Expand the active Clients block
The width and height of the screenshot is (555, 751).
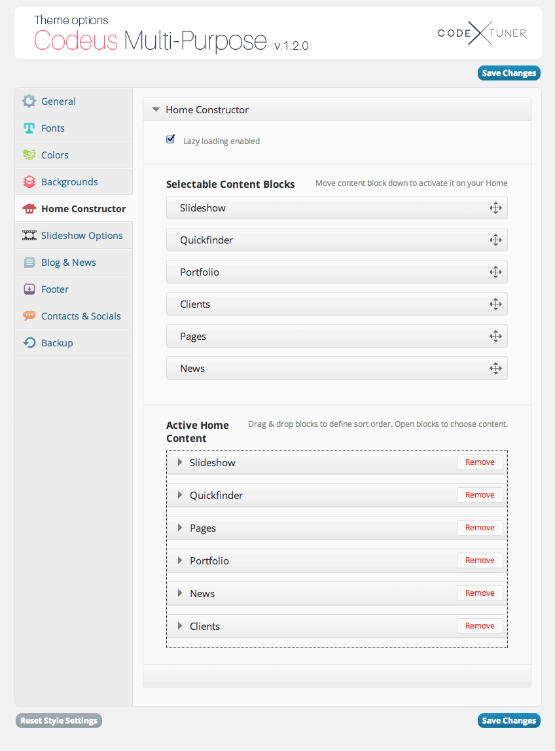(179, 625)
